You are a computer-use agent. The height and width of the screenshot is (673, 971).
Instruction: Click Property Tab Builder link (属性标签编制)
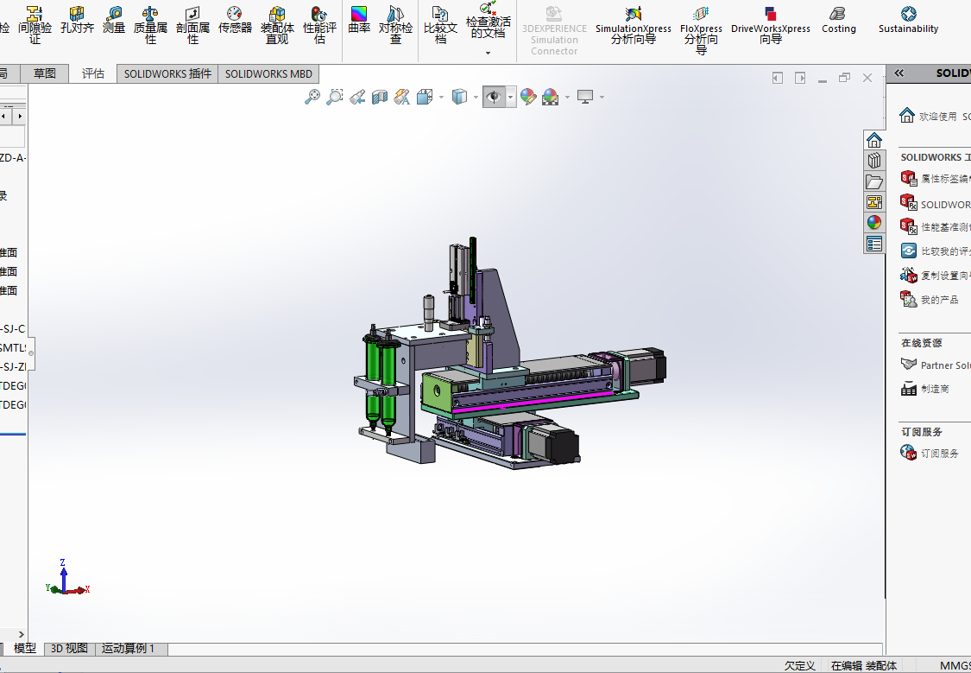coord(936,179)
